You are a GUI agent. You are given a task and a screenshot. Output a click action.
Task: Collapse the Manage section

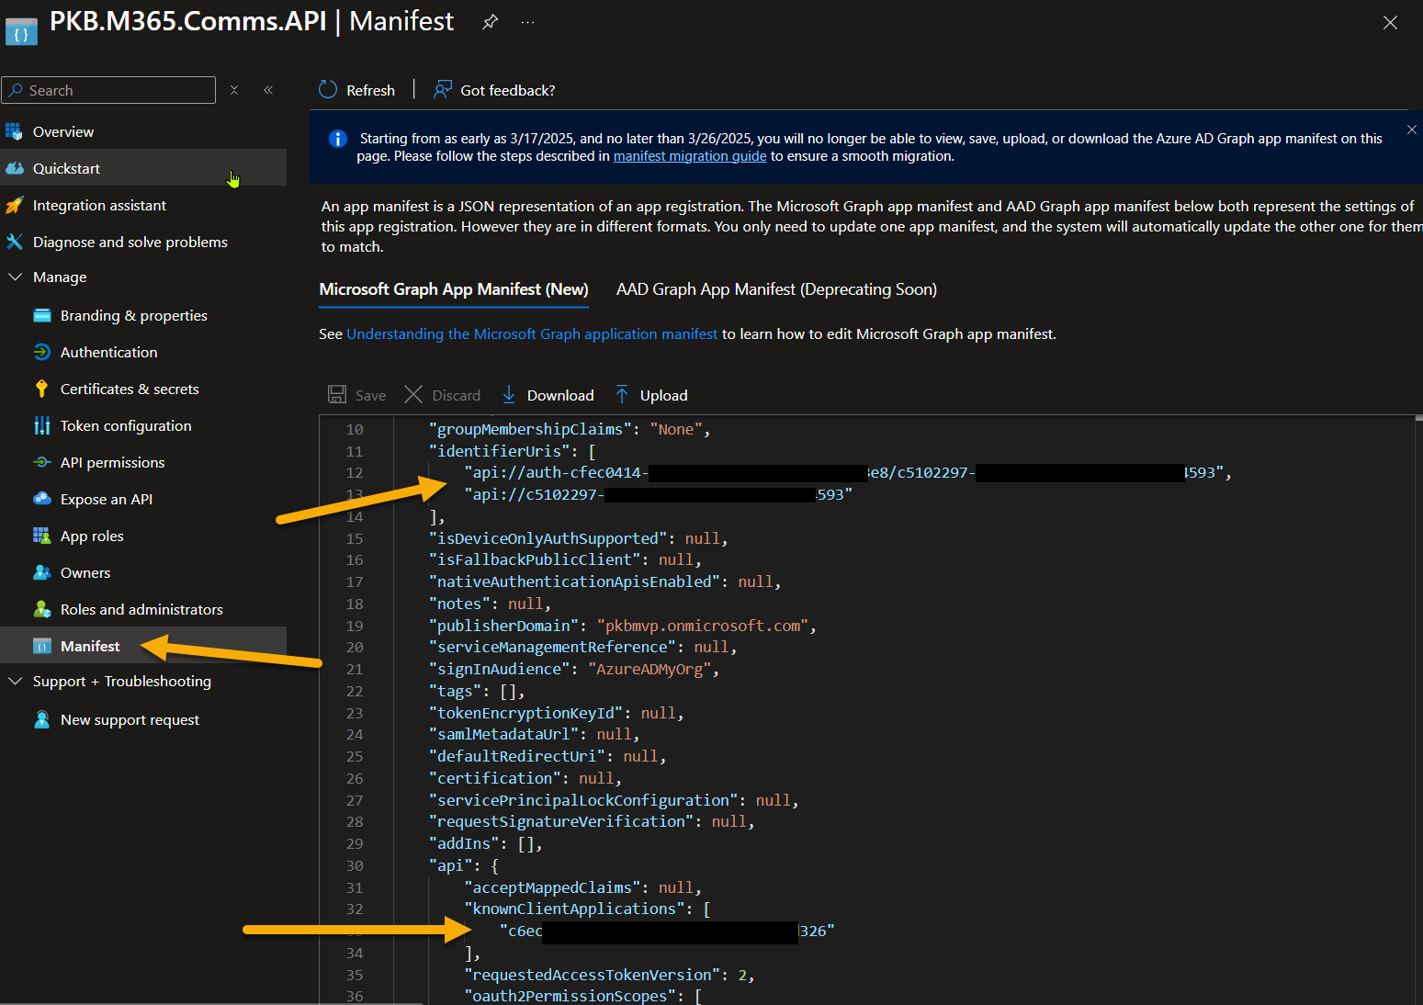(16, 277)
